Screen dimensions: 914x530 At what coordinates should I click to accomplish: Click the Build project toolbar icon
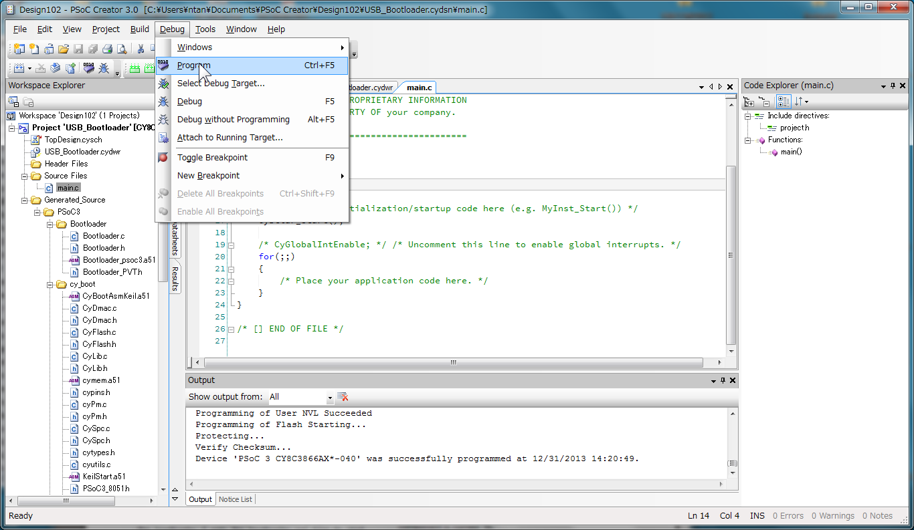(x=19, y=68)
